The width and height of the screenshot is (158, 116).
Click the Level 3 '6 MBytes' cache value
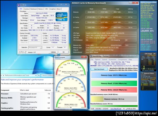[x=55, y=42]
